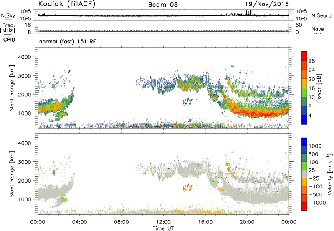Click the 'N.Search' legend label

323,15
